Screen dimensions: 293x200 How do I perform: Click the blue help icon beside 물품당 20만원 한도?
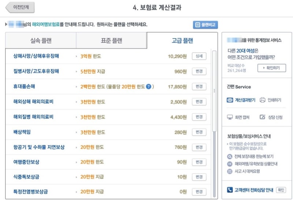tap(149, 87)
